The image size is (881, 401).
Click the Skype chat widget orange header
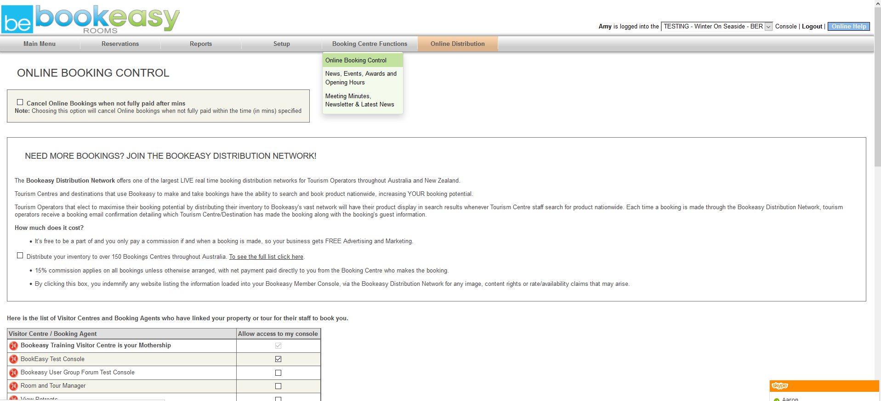(x=824, y=386)
